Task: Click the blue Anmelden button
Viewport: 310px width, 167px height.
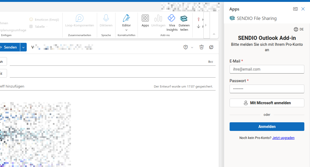Action: point(267,127)
